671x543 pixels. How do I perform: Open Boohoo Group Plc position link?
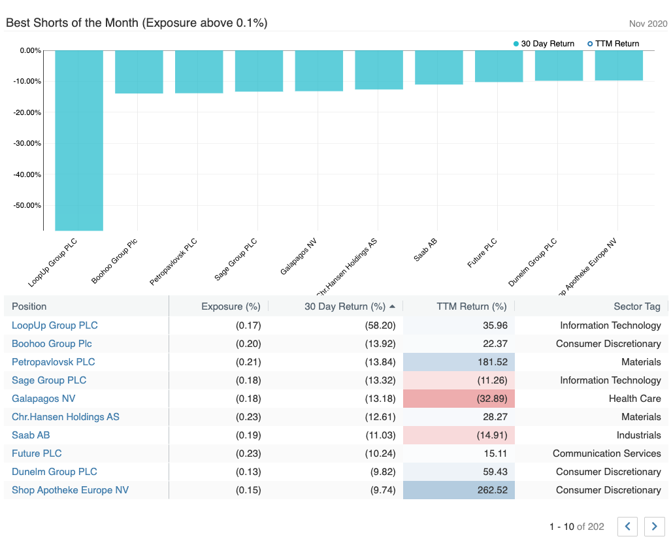tap(52, 344)
